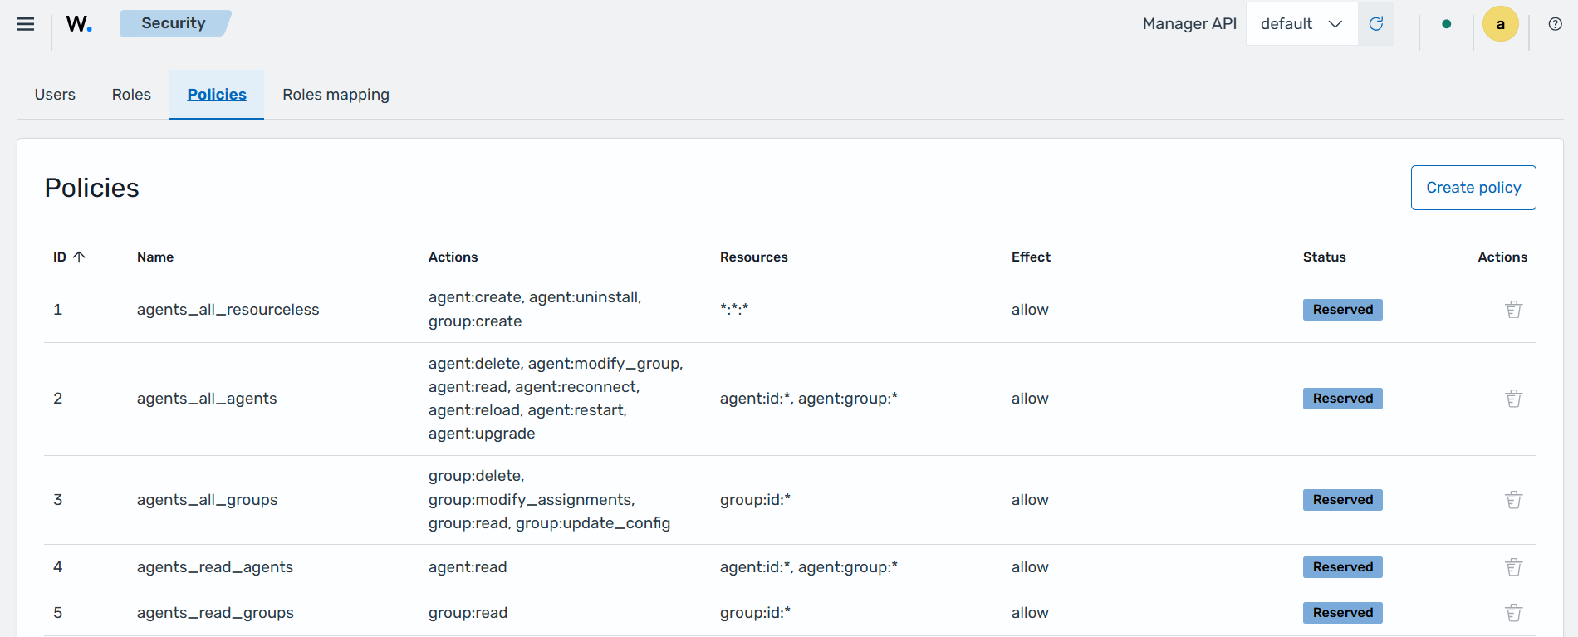Click the Effect column header

click(1031, 257)
